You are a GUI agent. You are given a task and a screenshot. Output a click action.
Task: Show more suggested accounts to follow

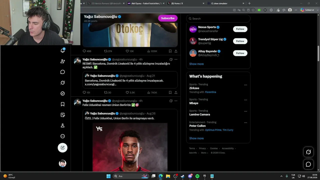[196, 64]
